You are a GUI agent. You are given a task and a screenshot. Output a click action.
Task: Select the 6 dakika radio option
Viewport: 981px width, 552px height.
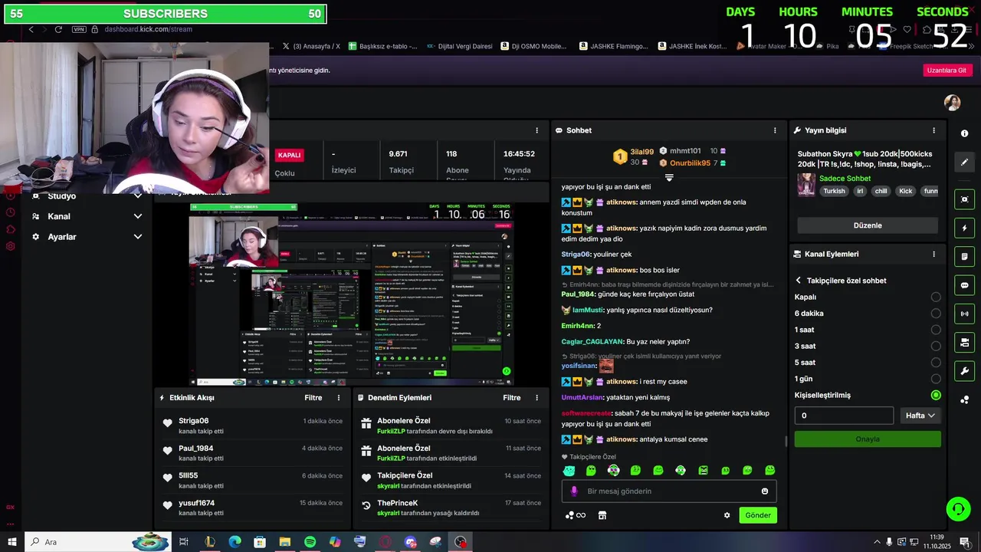[x=935, y=313]
